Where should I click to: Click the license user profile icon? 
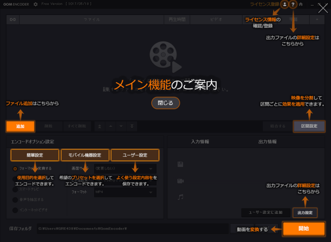click(x=285, y=4)
